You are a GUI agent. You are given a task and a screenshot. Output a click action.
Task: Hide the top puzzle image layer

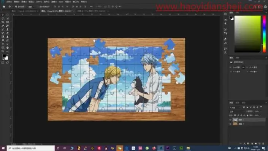(x=230, y=120)
